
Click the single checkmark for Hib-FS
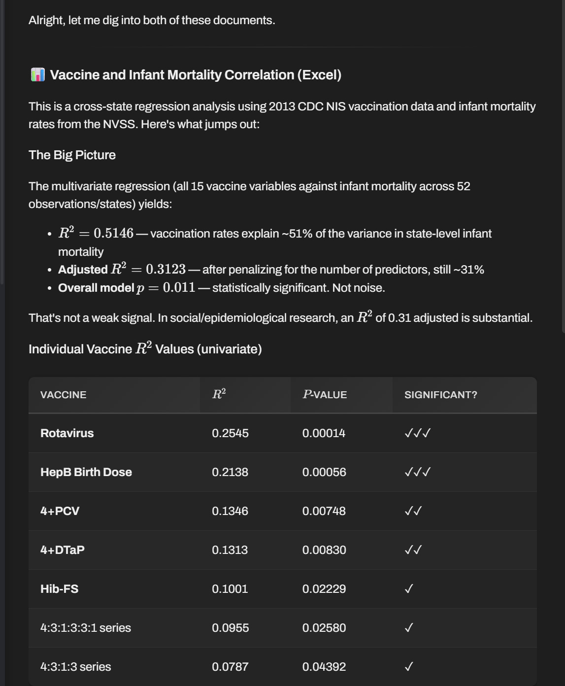tap(409, 589)
